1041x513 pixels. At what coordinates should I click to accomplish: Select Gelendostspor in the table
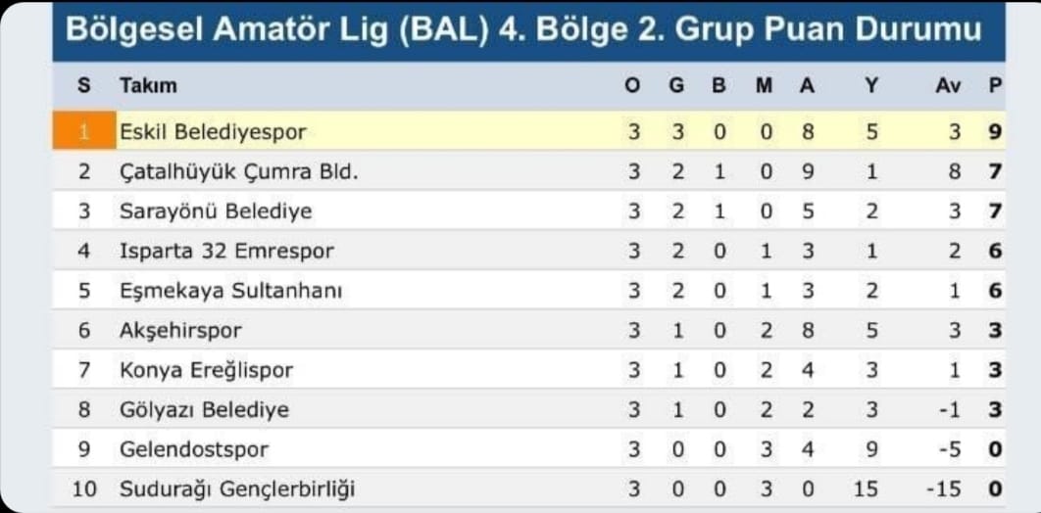193,449
